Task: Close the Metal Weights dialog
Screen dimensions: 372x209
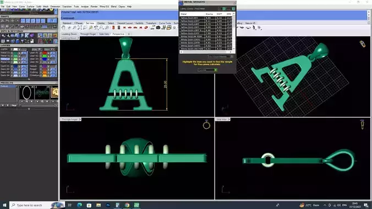Action: pos(234,3)
